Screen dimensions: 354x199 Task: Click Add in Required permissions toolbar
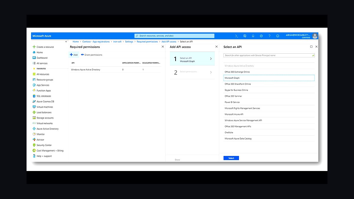pyautogui.click(x=74, y=55)
